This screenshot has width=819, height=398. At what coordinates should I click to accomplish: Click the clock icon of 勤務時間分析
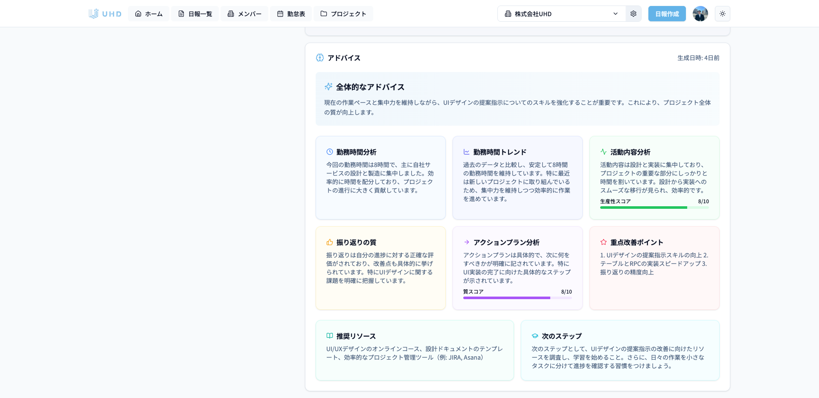[x=330, y=152]
